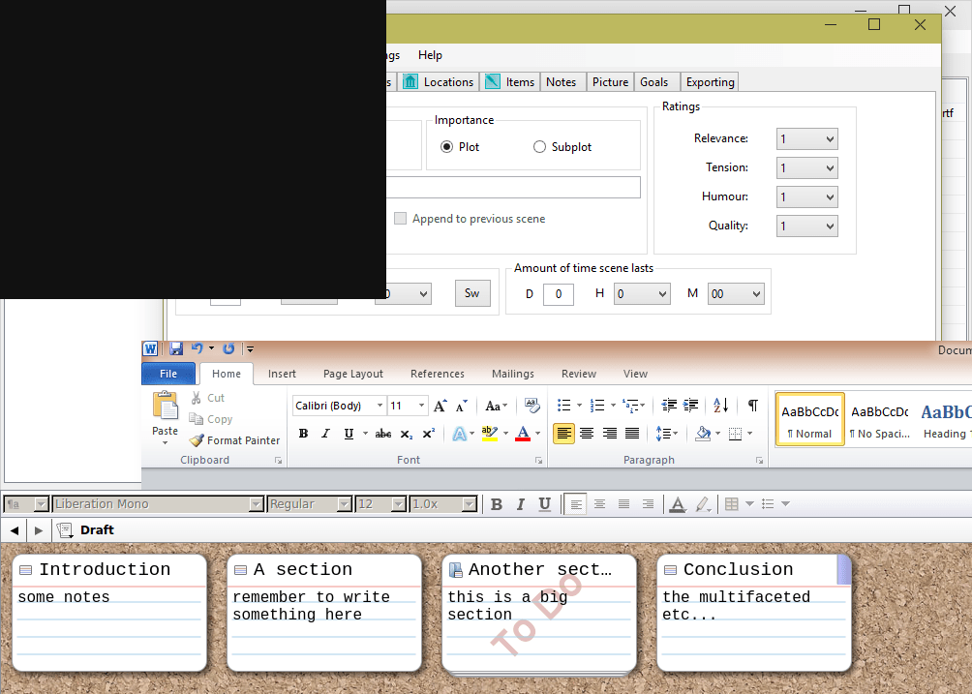Open the Items tab in yWriter
The height and width of the screenshot is (694, 972).
pyautogui.click(x=509, y=82)
